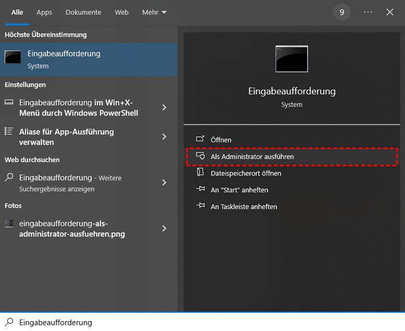The height and width of the screenshot is (331, 405).
Task: Click large Command Prompt preview icon
Action: click(292, 59)
